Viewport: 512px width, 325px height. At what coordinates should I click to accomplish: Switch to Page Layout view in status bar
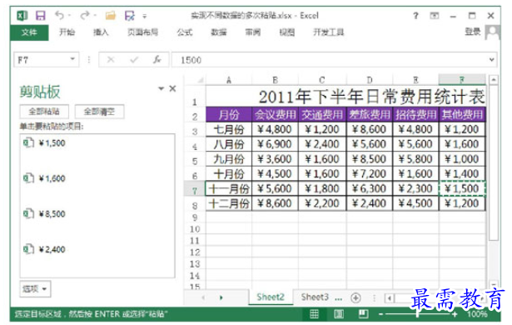pyautogui.click(x=339, y=314)
